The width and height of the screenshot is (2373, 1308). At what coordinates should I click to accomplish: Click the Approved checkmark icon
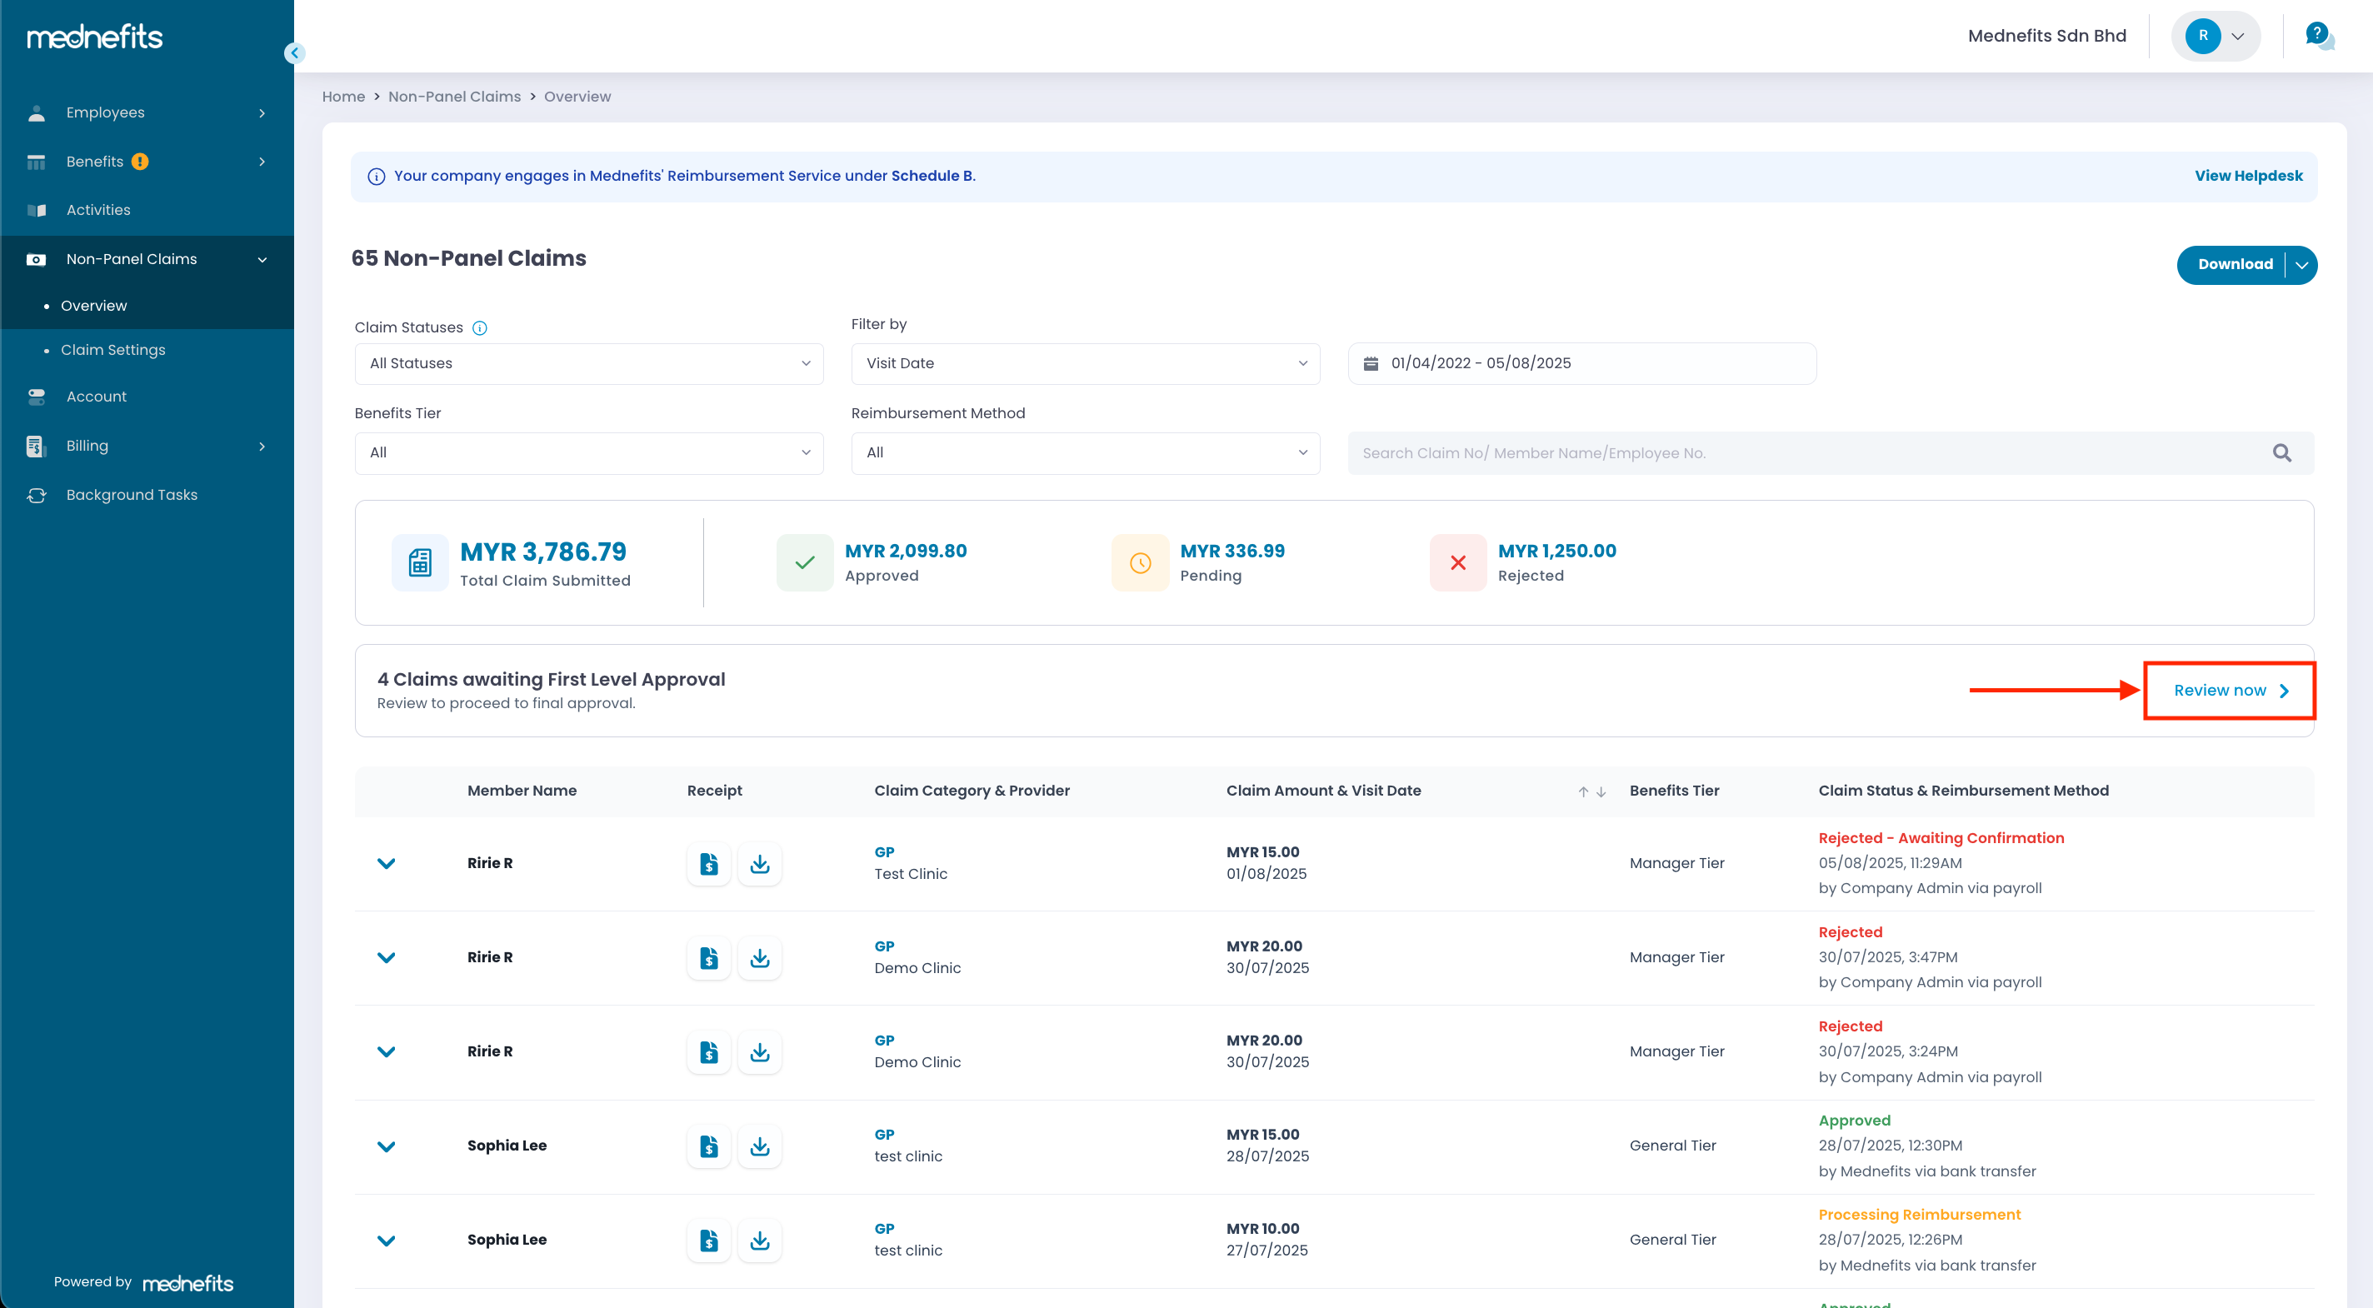point(804,563)
